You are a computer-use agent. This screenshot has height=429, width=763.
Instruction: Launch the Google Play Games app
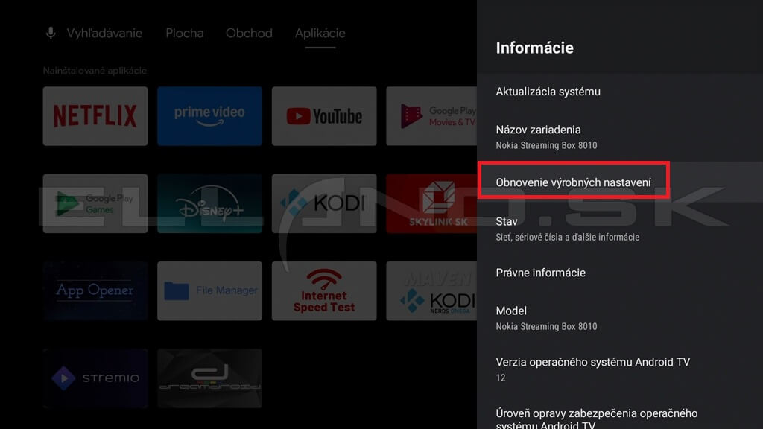coord(95,203)
